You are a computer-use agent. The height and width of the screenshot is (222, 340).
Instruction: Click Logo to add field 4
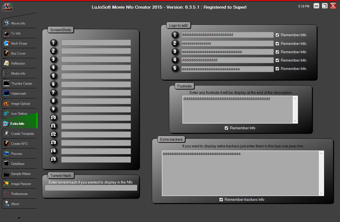227,60
